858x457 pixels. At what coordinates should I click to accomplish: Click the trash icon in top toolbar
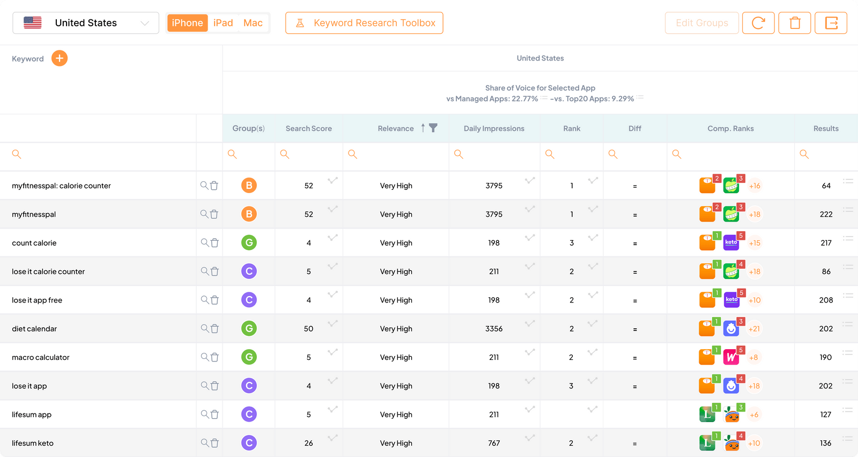(795, 23)
